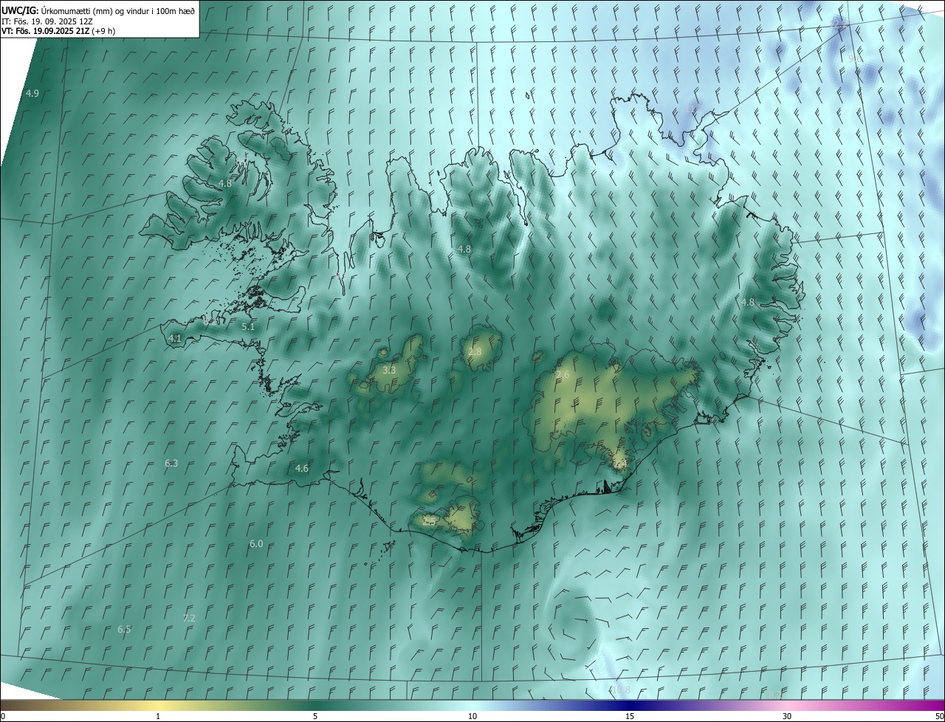Click the color bar tick label 15
945x722 pixels.
[630, 717]
